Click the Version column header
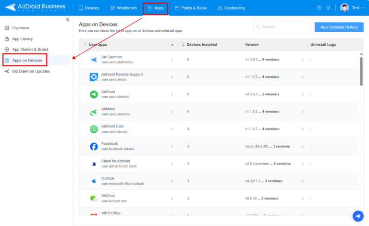The width and height of the screenshot is (369, 226). pos(252,45)
